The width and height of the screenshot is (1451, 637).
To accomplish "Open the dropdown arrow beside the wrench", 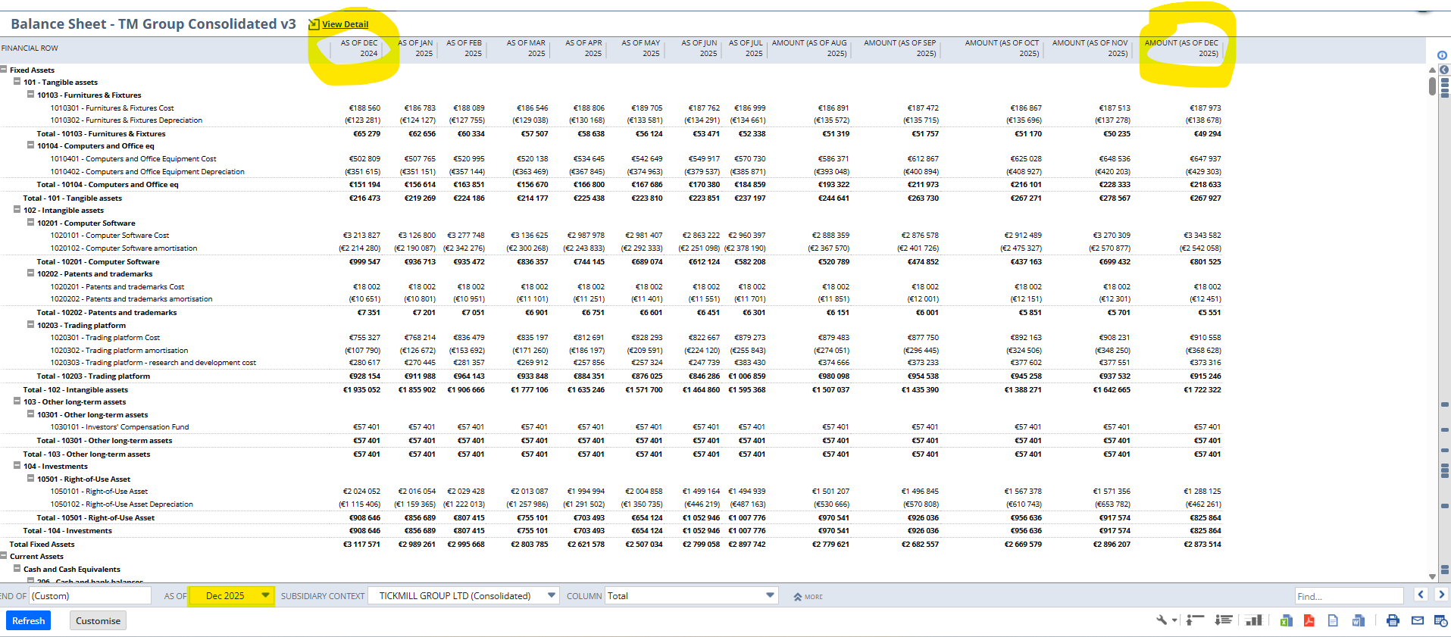I will [x=1175, y=620].
